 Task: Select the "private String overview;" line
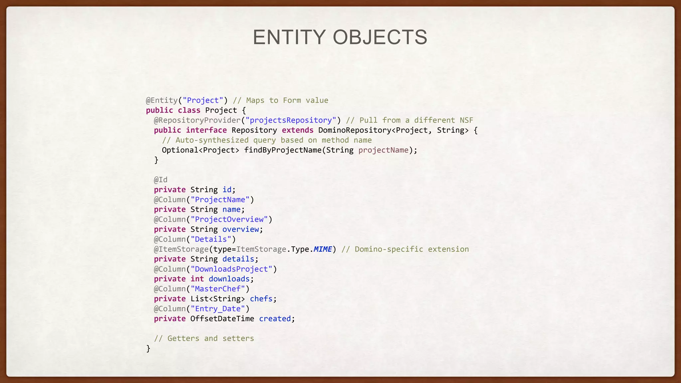(208, 229)
